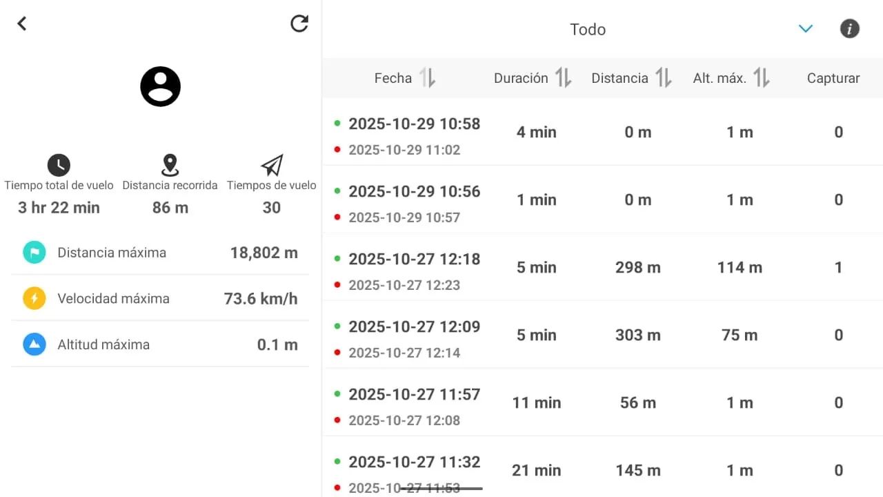Tap the back arrow icon
This screenshot has width=883, height=497.
click(x=22, y=23)
